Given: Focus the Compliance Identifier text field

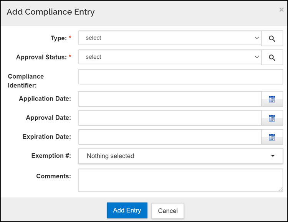Looking at the screenshot, I should click(x=181, y=77).
